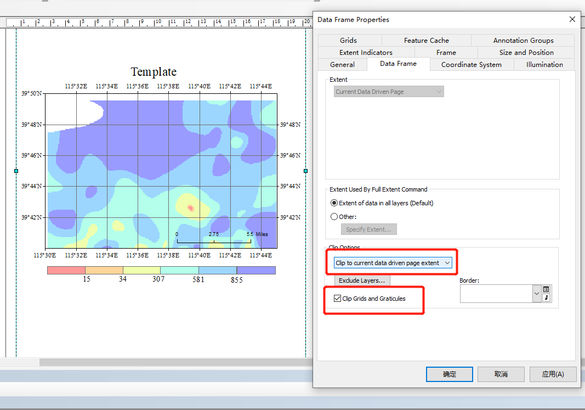Apply changes with 应用(A) button
The width and height of the screenshot is (585, 410).
coord(553,374)
